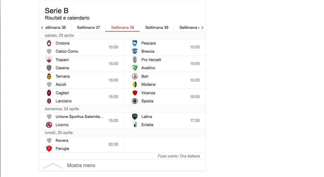The height and width of the screenshot is (177, 324).
Task: Click the Vicenza red shield icon
Action: tap(135, 93)
